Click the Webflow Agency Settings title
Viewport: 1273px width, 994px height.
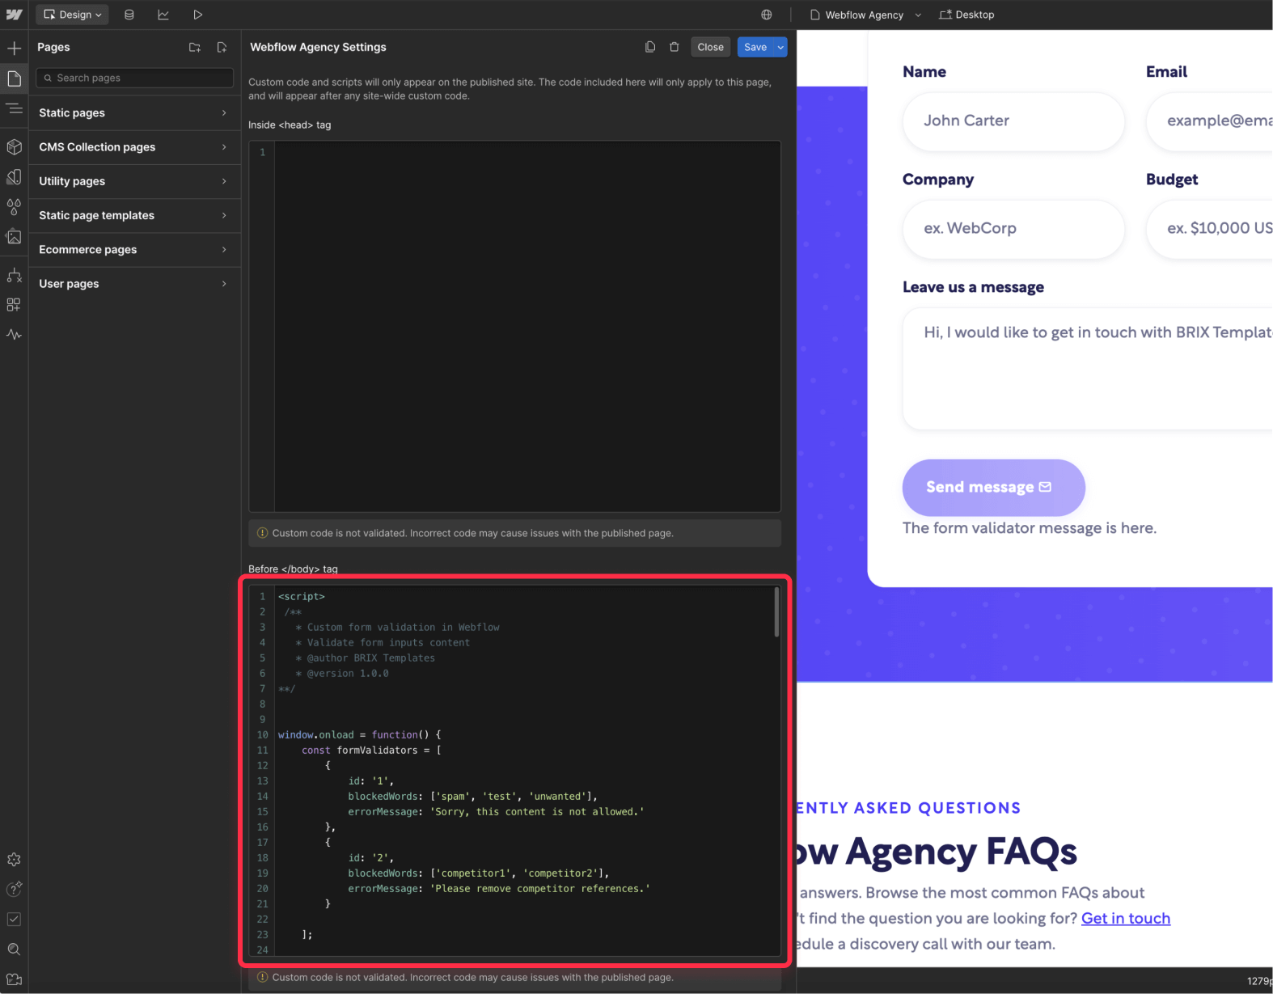tap(318, 47)
